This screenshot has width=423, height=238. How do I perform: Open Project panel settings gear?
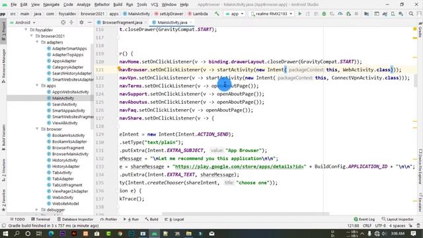81,22
